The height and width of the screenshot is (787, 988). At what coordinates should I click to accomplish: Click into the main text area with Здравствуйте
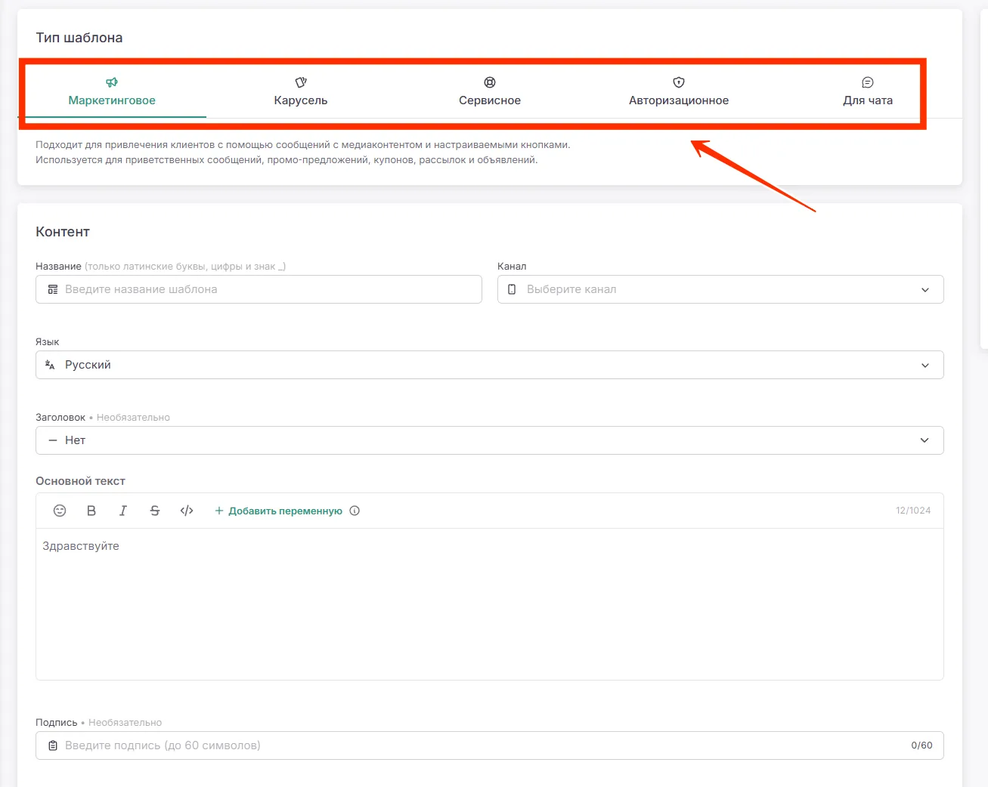click(490, 604)
